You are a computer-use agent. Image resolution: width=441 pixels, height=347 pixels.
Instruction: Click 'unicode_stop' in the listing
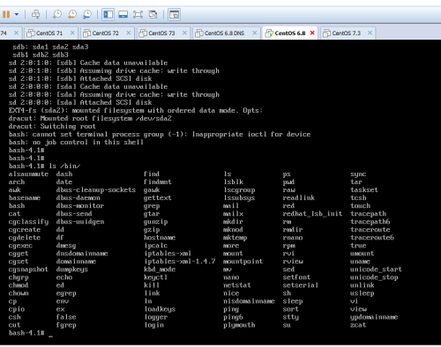tap(374, 277)
